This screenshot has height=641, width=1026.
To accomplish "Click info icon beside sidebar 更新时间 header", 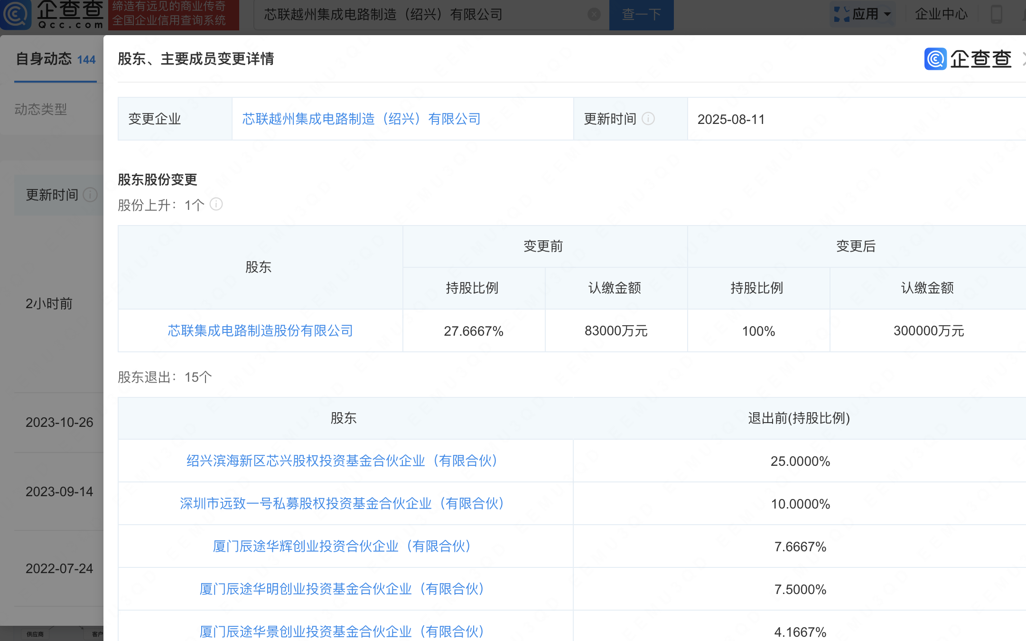I will [90, 195].
